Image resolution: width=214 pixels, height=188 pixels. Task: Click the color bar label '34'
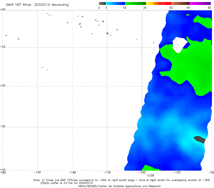pos(145,8)
